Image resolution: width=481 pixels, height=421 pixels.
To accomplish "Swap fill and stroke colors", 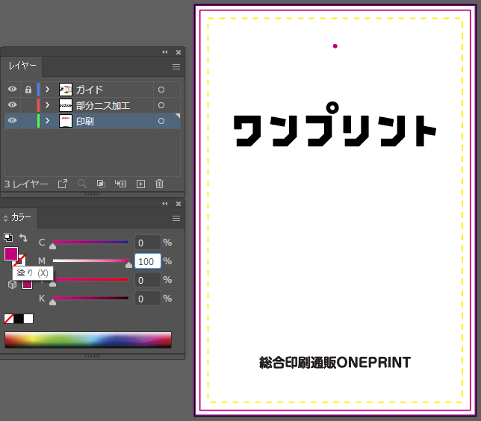I will (23, 238).
